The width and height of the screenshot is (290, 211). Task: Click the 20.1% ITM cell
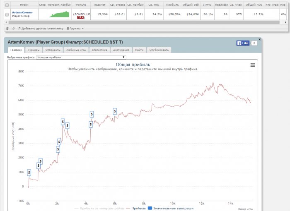208,14
